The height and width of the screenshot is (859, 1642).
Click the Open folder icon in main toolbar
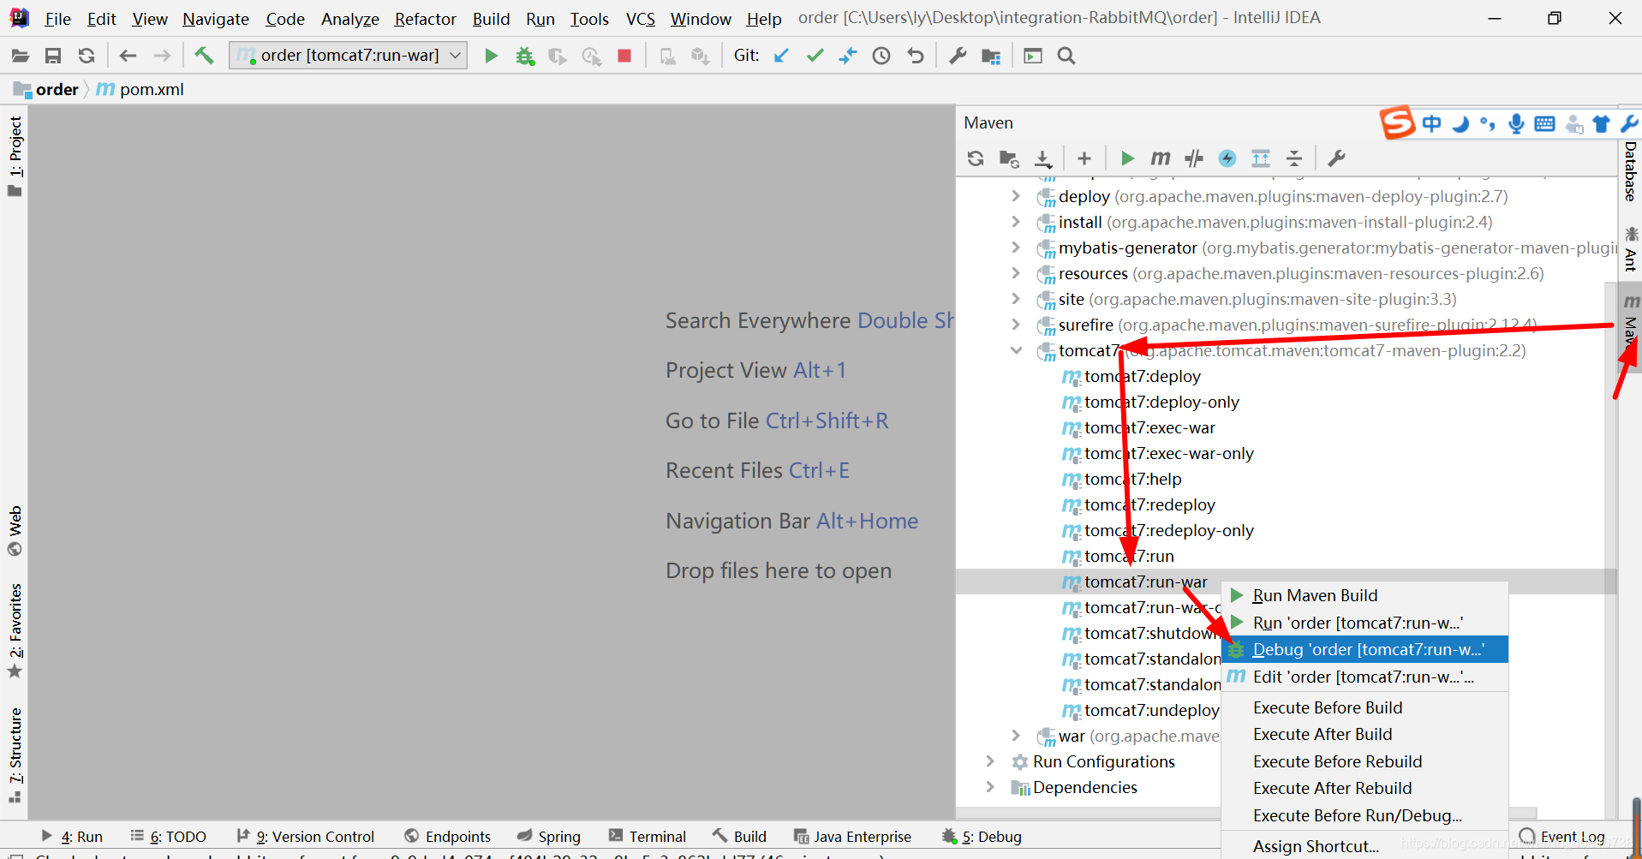(x=20, y=56)
